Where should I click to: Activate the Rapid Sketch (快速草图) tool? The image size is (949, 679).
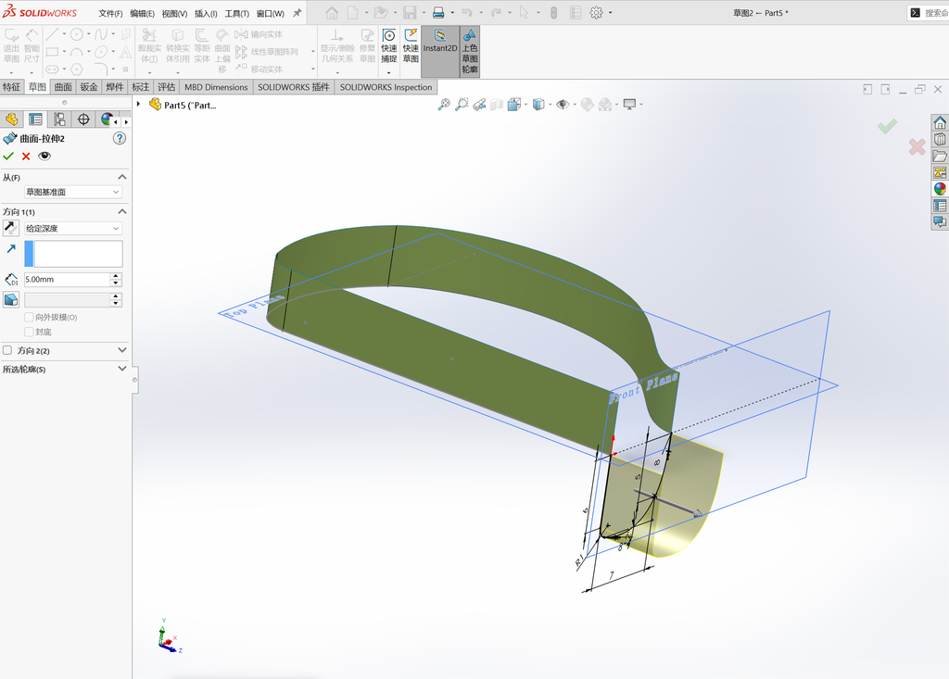(411, 46)
